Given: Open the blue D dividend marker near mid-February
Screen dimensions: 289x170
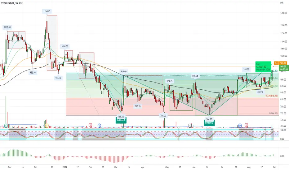Looking at the screenshot, I should [x=99, y=126].
